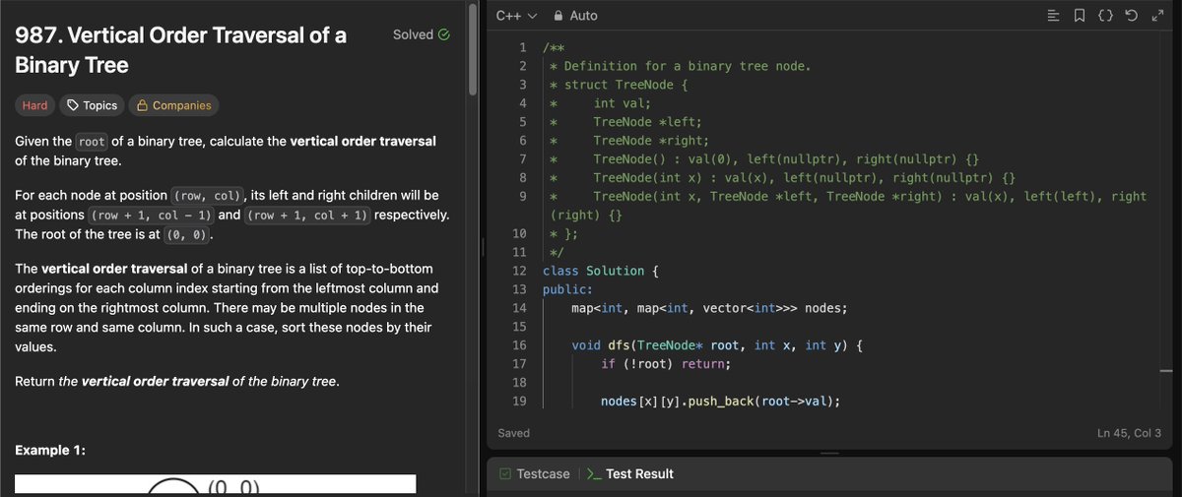Screen dimensions: 1182x497
Task: Click the 'Example 1:' heading
Action: pos(50,451)
